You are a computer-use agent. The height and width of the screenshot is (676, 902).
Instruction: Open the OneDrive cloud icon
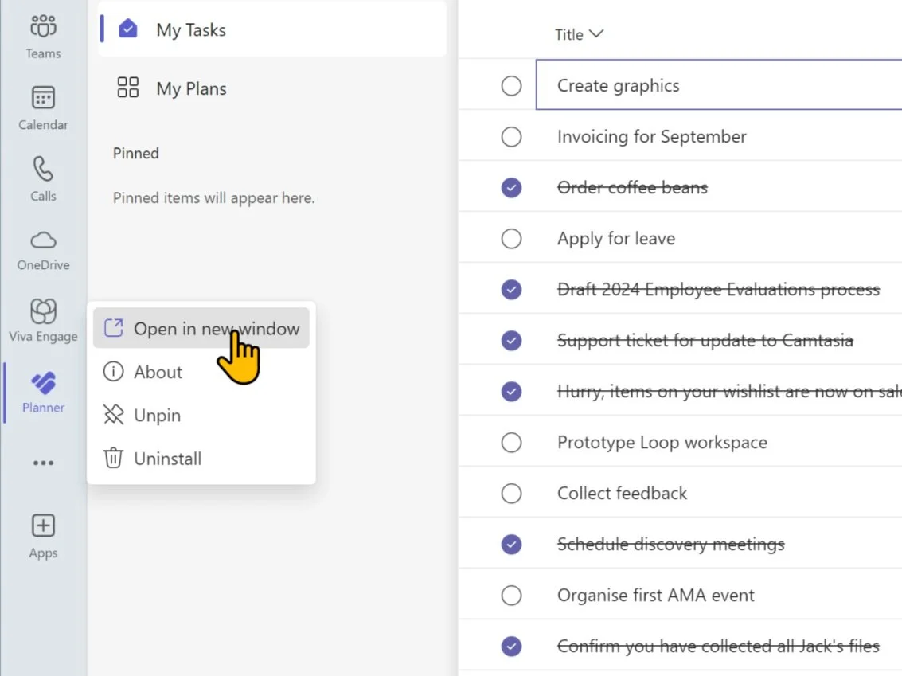pyautogui.click(x=43, y=240)
